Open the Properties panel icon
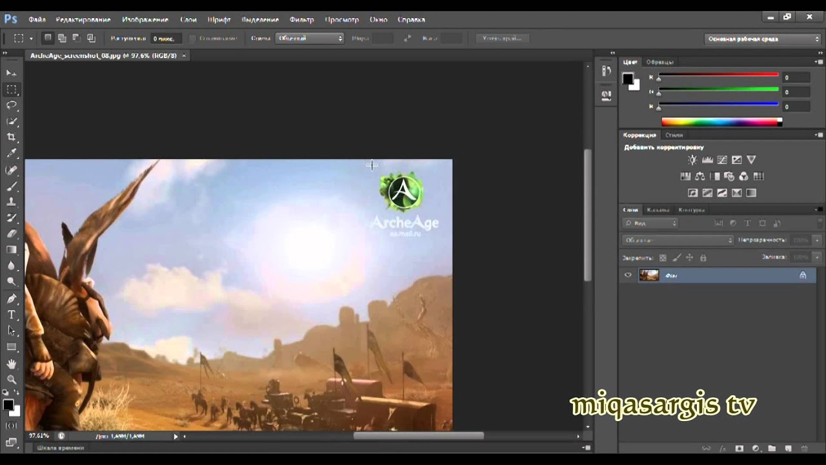826x465 pixels. tap(606, 95)
